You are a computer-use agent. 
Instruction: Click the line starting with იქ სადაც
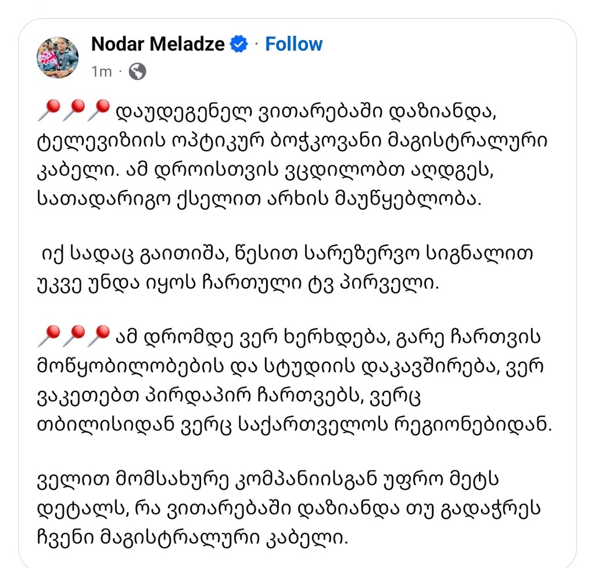tap(287, 254)
